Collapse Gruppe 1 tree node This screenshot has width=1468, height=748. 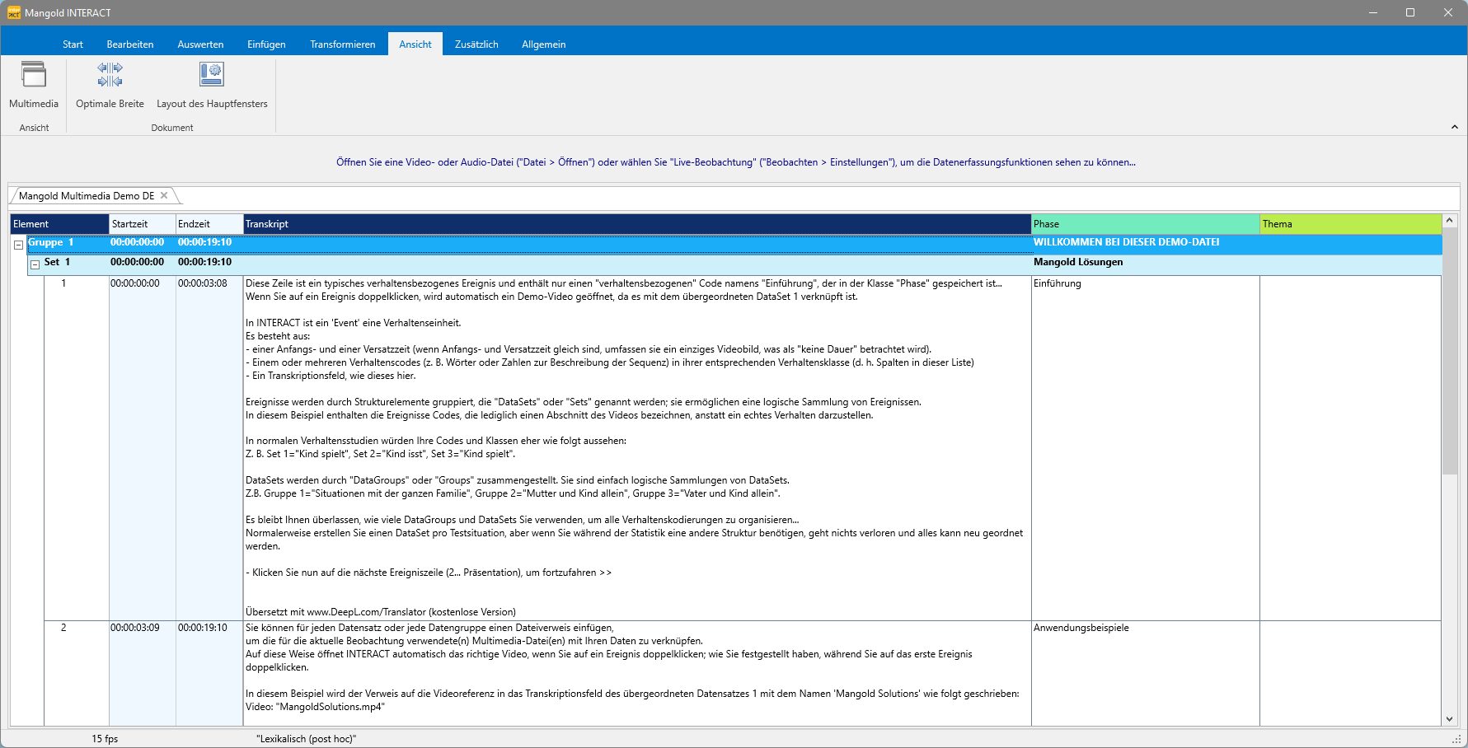click(18, 245)
